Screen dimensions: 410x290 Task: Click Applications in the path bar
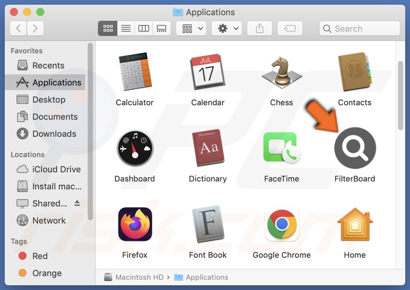pyautogui.click(x=201, y=277)
